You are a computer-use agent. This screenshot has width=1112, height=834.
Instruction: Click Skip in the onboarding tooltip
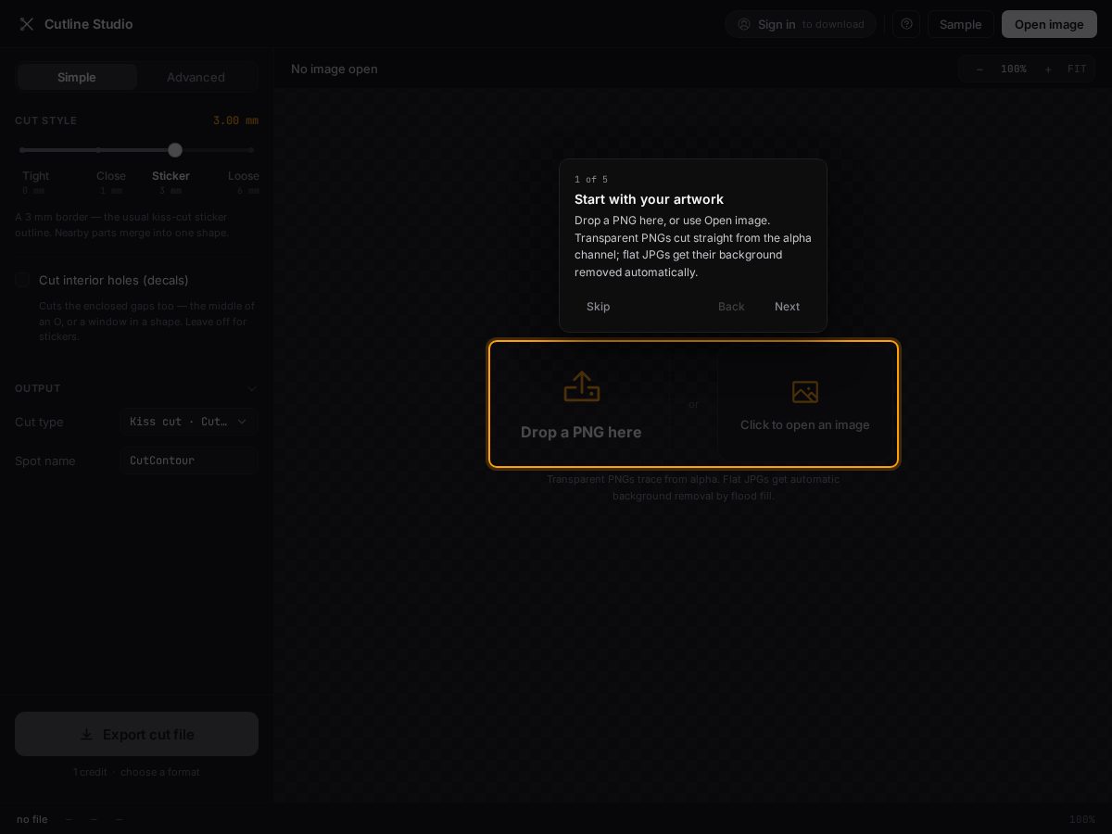(x=599, y=307)
